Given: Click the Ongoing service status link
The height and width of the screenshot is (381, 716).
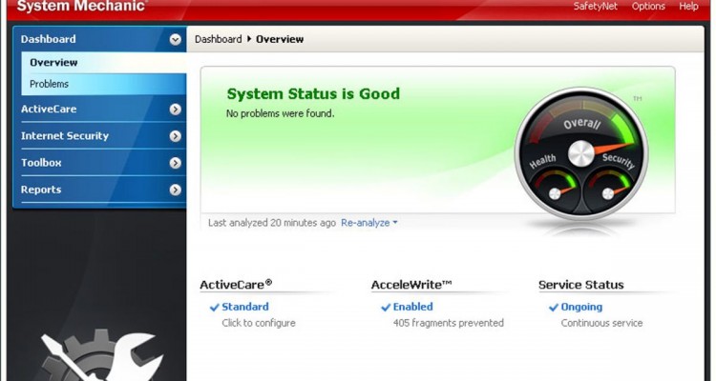Looking at the screenshot, I should (581, 307).
